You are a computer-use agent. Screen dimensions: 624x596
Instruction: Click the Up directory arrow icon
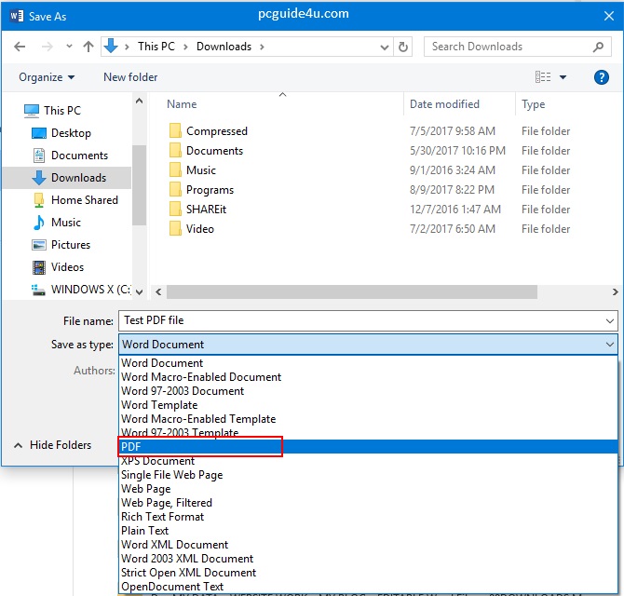click(x=88, y=47)
